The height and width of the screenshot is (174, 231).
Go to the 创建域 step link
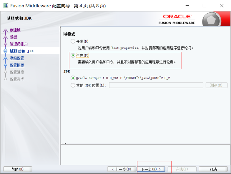(x=15, y=30)
